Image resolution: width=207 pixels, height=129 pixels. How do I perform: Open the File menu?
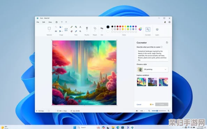pos(38,22)
